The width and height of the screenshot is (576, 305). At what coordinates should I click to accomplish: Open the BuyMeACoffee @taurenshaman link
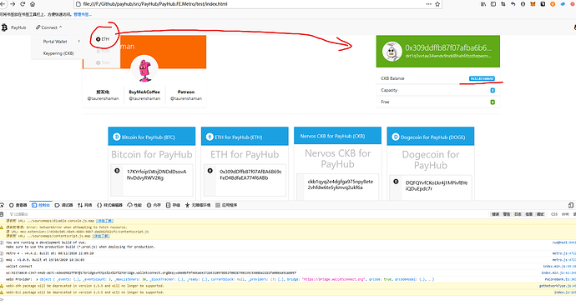[x=144, y=95]
